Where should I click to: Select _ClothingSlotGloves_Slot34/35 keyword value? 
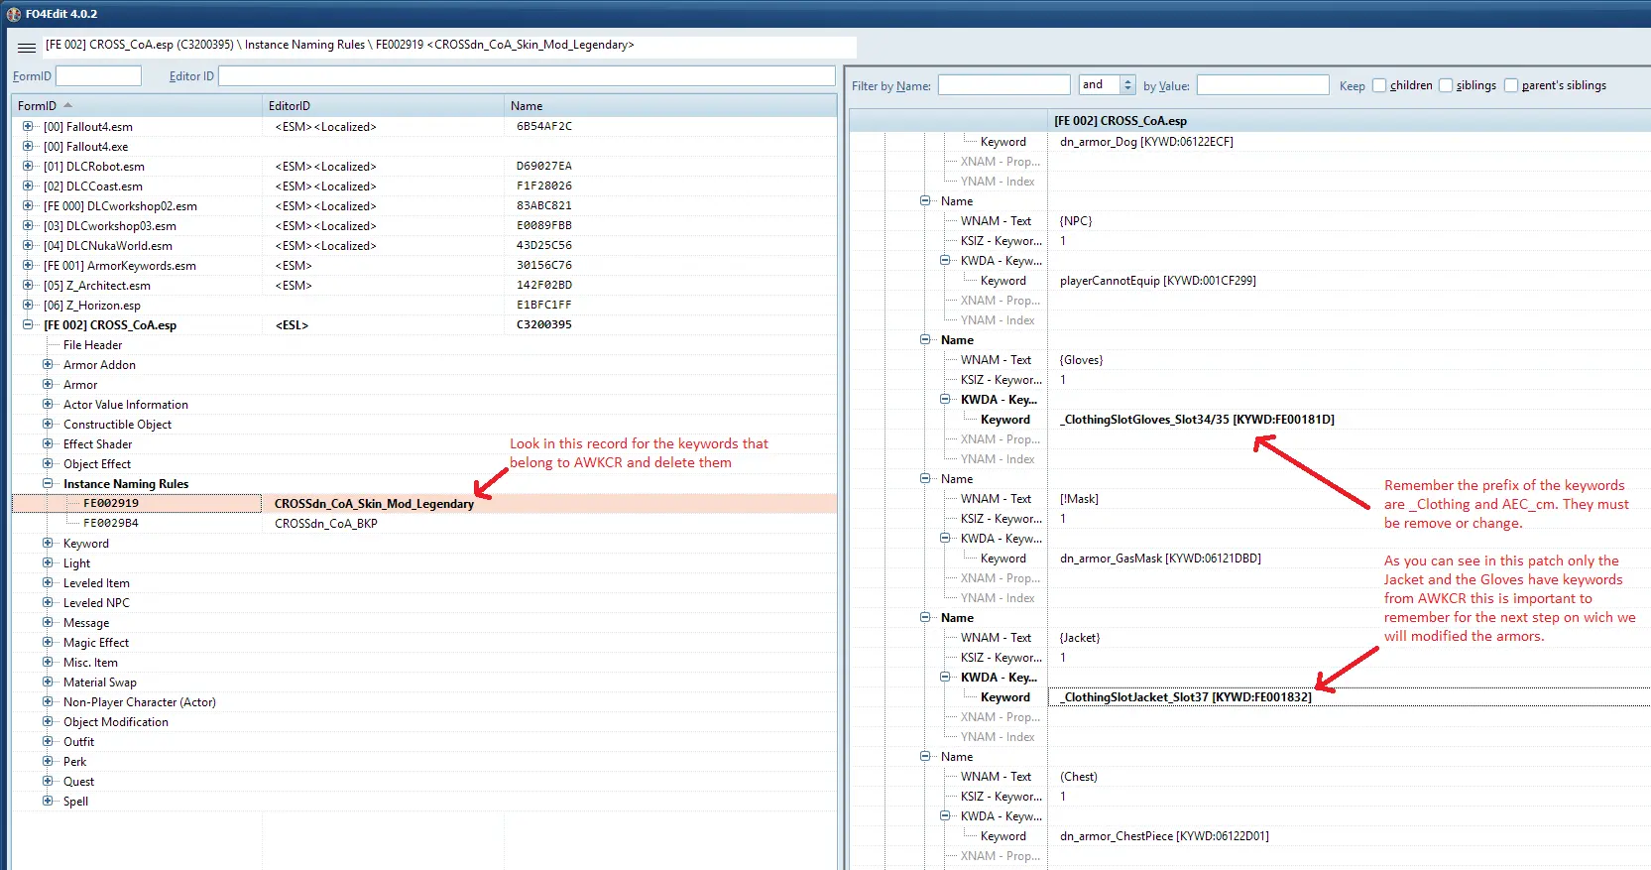pos(1197,420)
